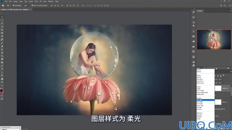Select the Type tool
232x130 pixels.
coord(2,69)
